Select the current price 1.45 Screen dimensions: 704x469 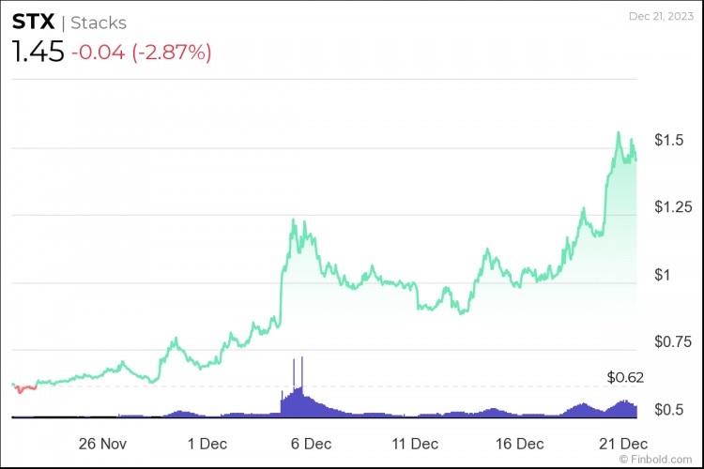(38, 52)
